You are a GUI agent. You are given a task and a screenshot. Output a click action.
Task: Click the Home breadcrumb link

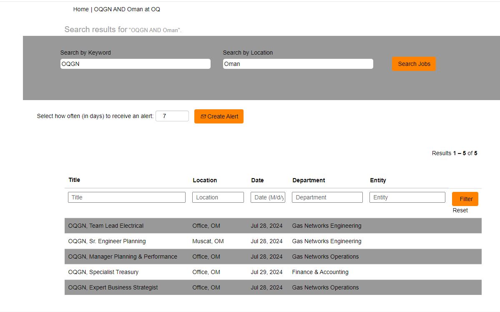80,9
